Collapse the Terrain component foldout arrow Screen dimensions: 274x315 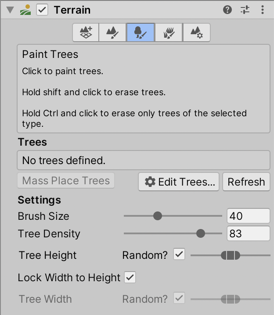click(10, 10)
